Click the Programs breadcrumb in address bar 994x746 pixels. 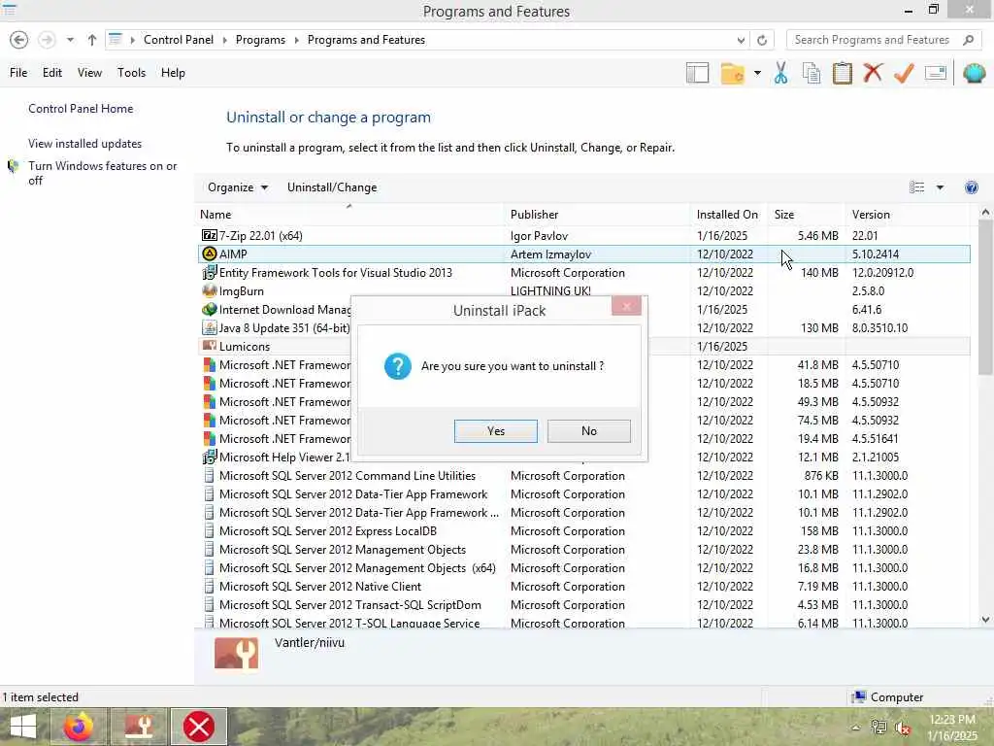(260, 40)
